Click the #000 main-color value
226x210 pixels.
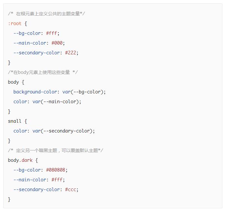pos(57,43)
